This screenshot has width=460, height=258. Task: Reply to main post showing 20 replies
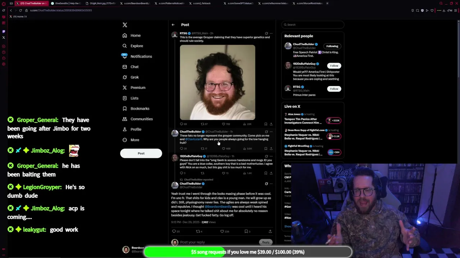(x=176, y=231)
